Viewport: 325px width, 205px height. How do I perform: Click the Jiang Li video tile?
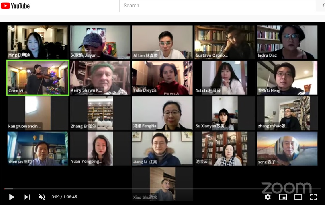tap(162, 149)
